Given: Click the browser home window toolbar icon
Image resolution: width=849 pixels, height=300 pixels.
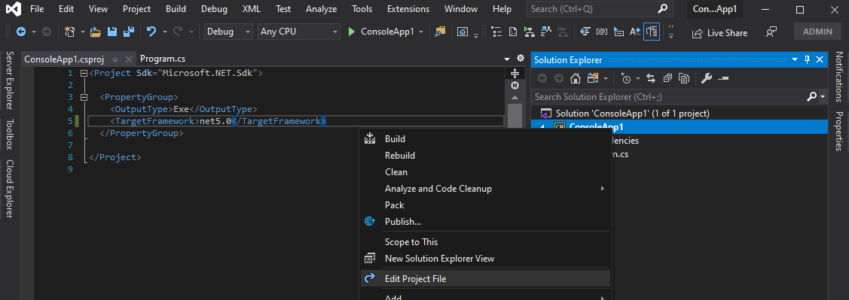Looking at the screenshot, I should tap(463, 32).
